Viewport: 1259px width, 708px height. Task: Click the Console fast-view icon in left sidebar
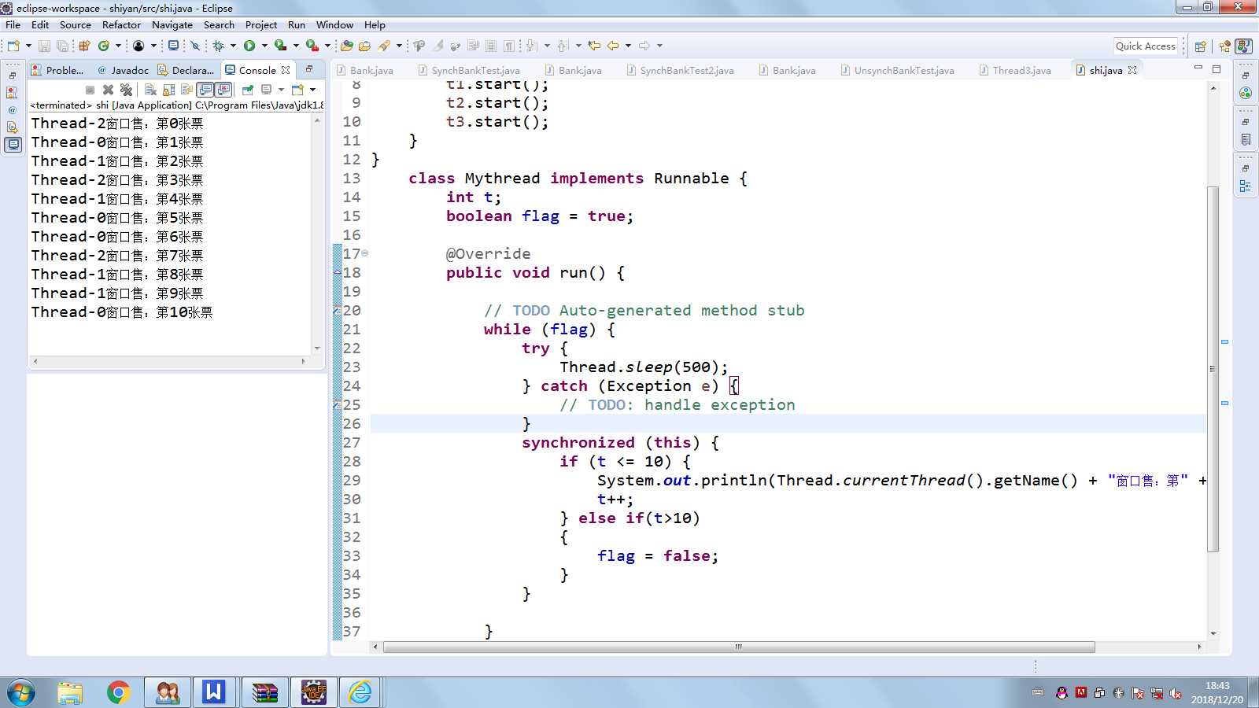coord(13,145)
